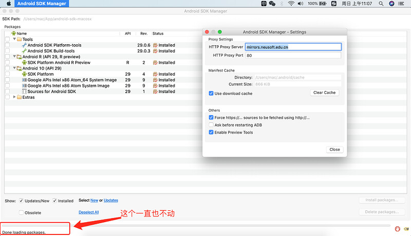Click the wrench icon for SDK Platform-tools
The height and width of the screenshot is (236, 411).
(24, 45)
